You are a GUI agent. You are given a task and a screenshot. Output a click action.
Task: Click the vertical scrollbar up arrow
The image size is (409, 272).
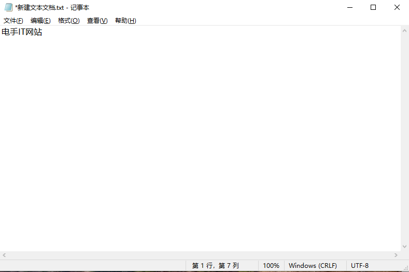[x=405, y=30]
